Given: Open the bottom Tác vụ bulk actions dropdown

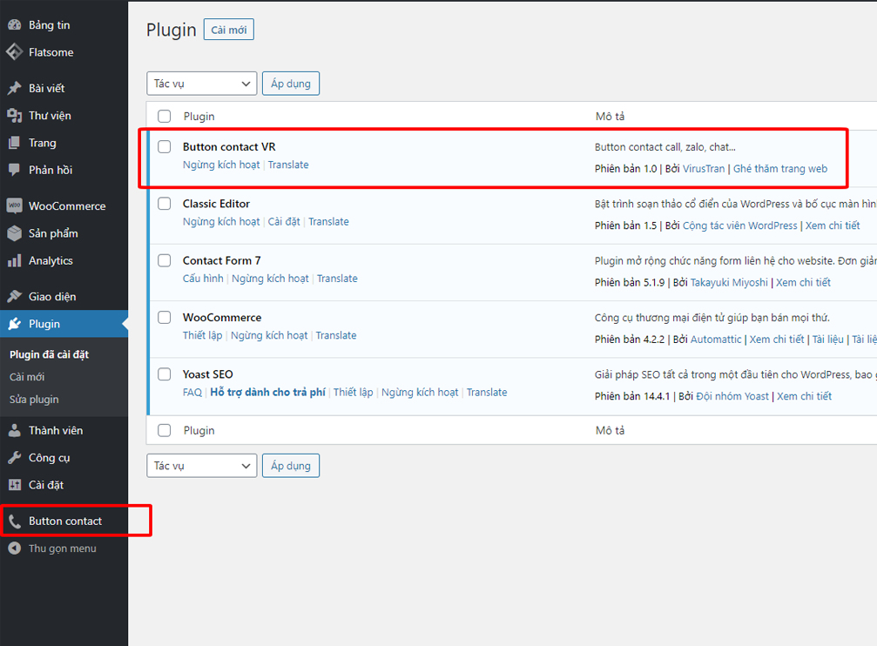Looking at the screenshot, I should (202, 466).
